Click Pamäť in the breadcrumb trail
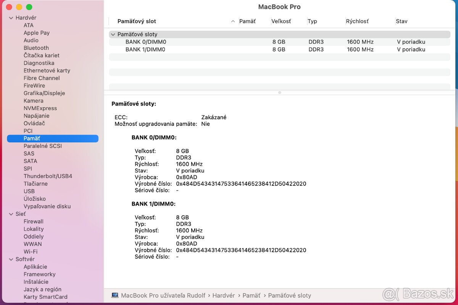458x305 pixels. point(251,295)
